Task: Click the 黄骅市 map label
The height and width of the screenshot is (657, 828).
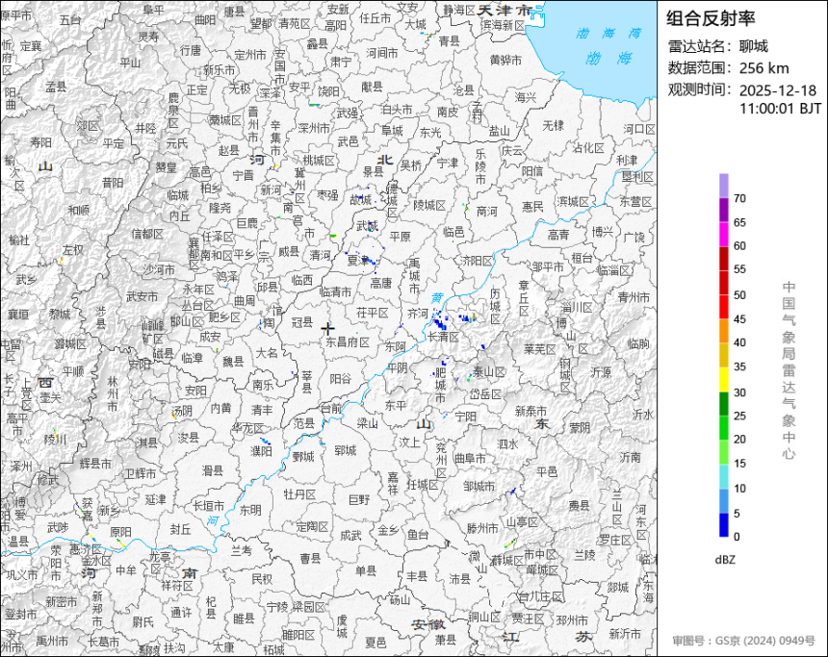Action: 505,61
